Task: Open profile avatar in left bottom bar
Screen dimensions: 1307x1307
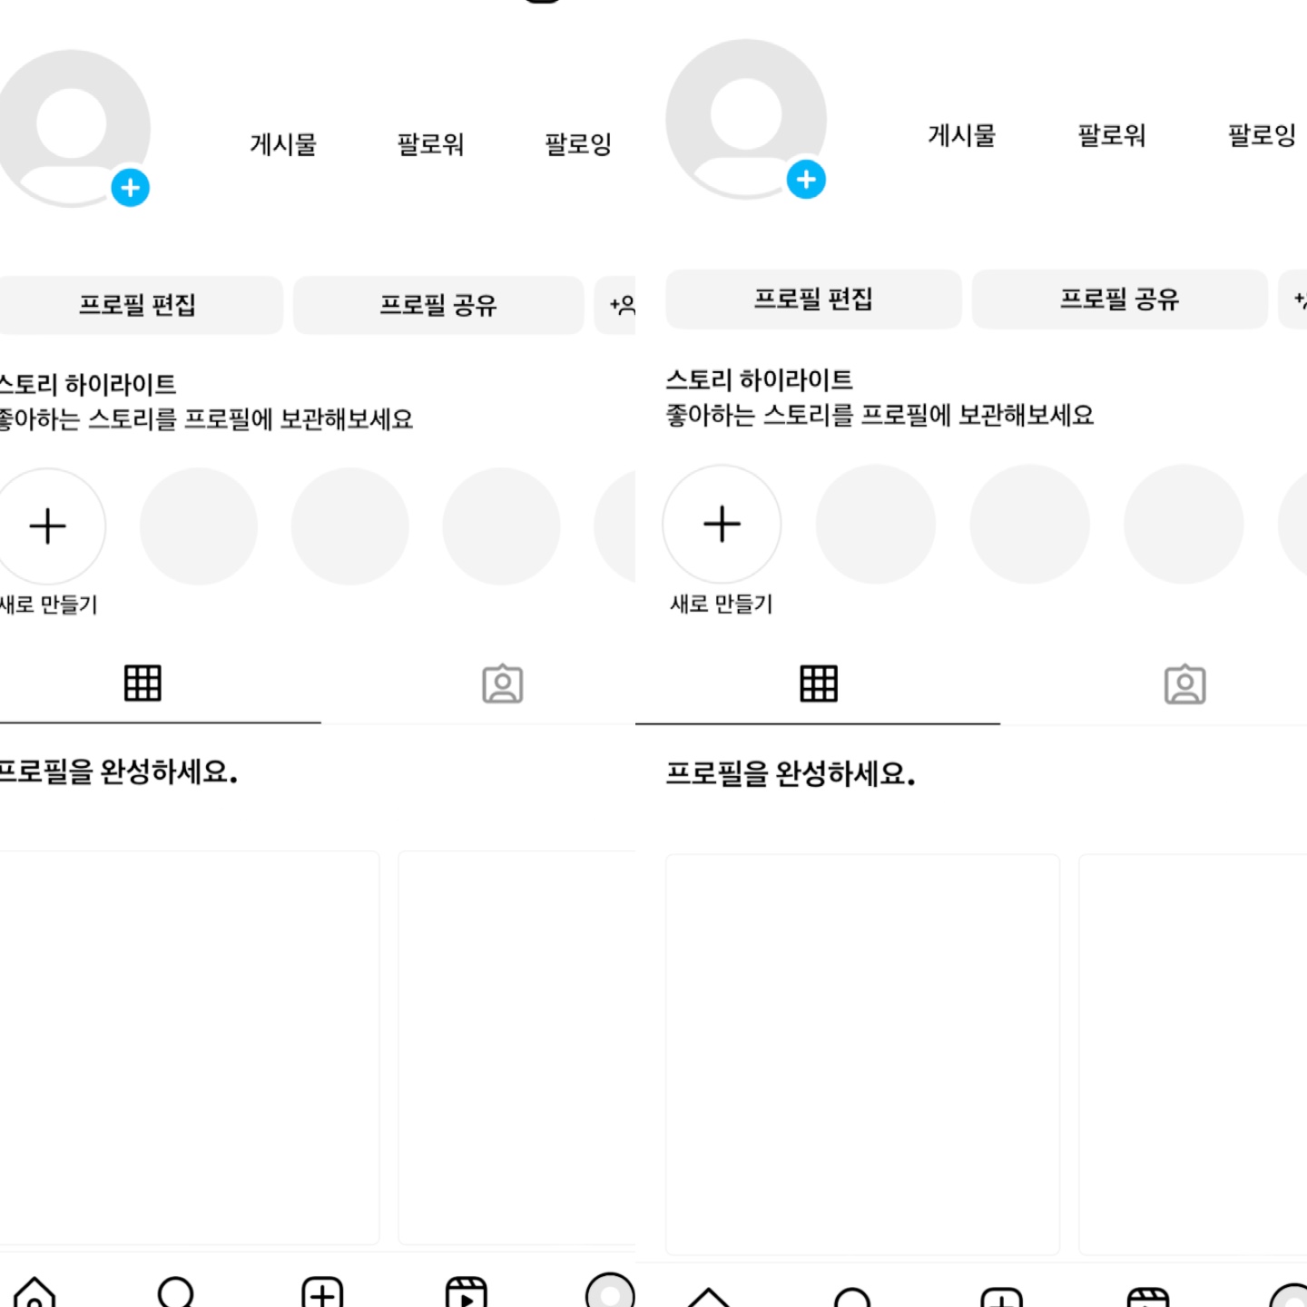Action: click(610, 1290)
